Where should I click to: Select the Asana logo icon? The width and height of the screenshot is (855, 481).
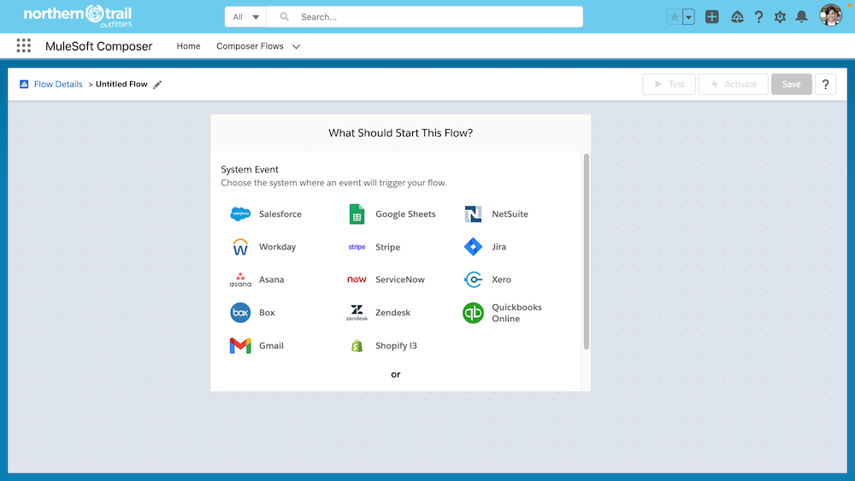[240, 279]
